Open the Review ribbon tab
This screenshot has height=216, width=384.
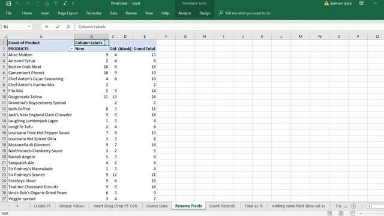(131, 13)
